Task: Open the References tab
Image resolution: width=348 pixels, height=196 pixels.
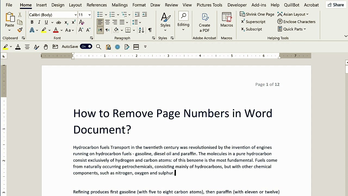Action: (x=97, y=5)
